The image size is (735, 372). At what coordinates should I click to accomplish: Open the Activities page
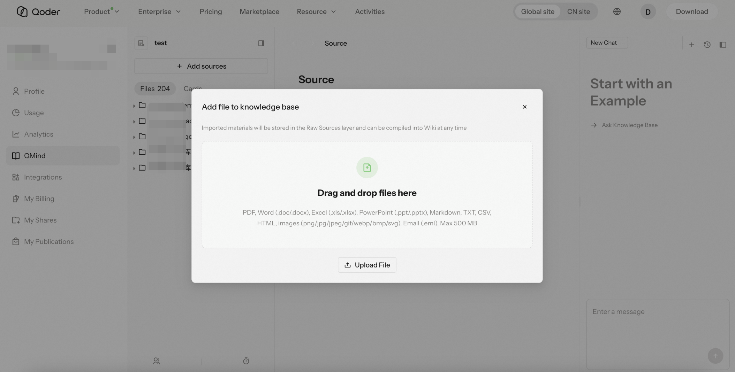pyautogui.click(x=370, y=11)
